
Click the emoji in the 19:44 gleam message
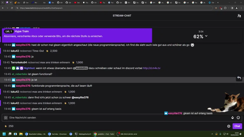coord(192,45)
